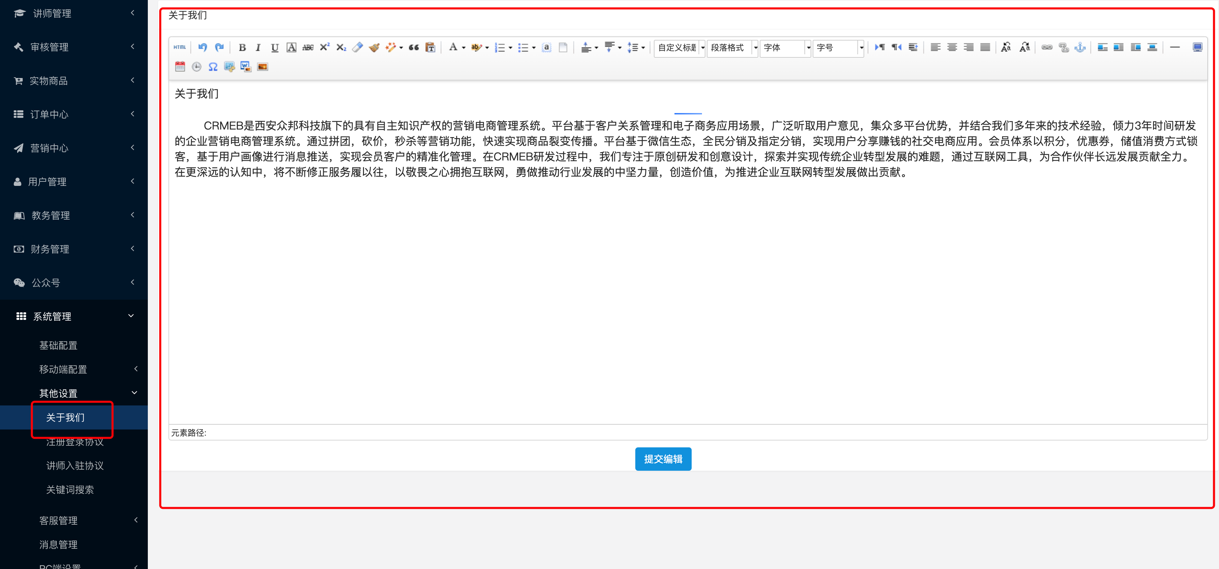Image resolution: width=1219 pixels, height=569 pixels.
Task: Toggle italic formatting
Action: (x=258, y=47)
